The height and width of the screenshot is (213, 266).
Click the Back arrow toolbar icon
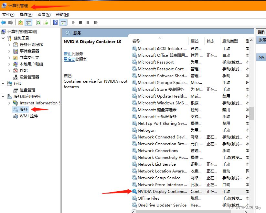pyautogui.click(x=3, y=22)
